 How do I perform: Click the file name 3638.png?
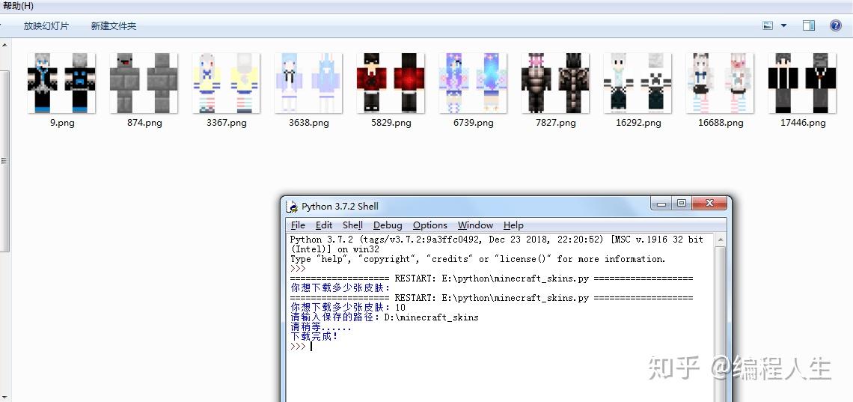[x=308, y=123]
